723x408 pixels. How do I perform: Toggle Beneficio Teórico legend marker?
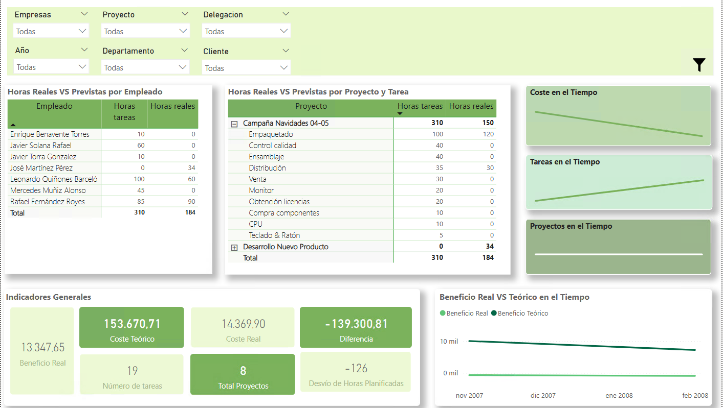494,314
